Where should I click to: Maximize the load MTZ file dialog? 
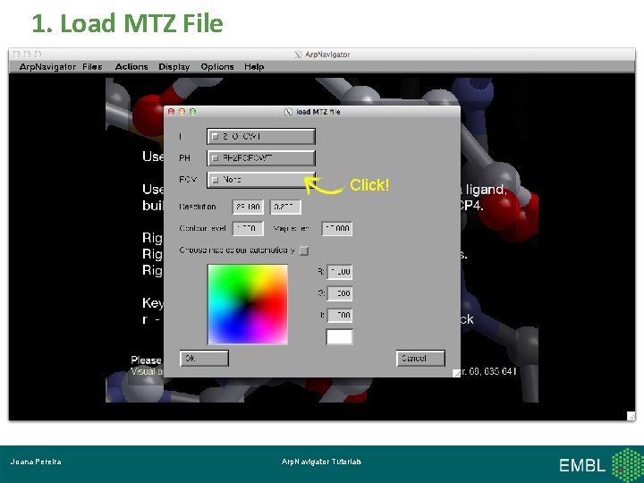pyautogui.click(x=192, y=111)
